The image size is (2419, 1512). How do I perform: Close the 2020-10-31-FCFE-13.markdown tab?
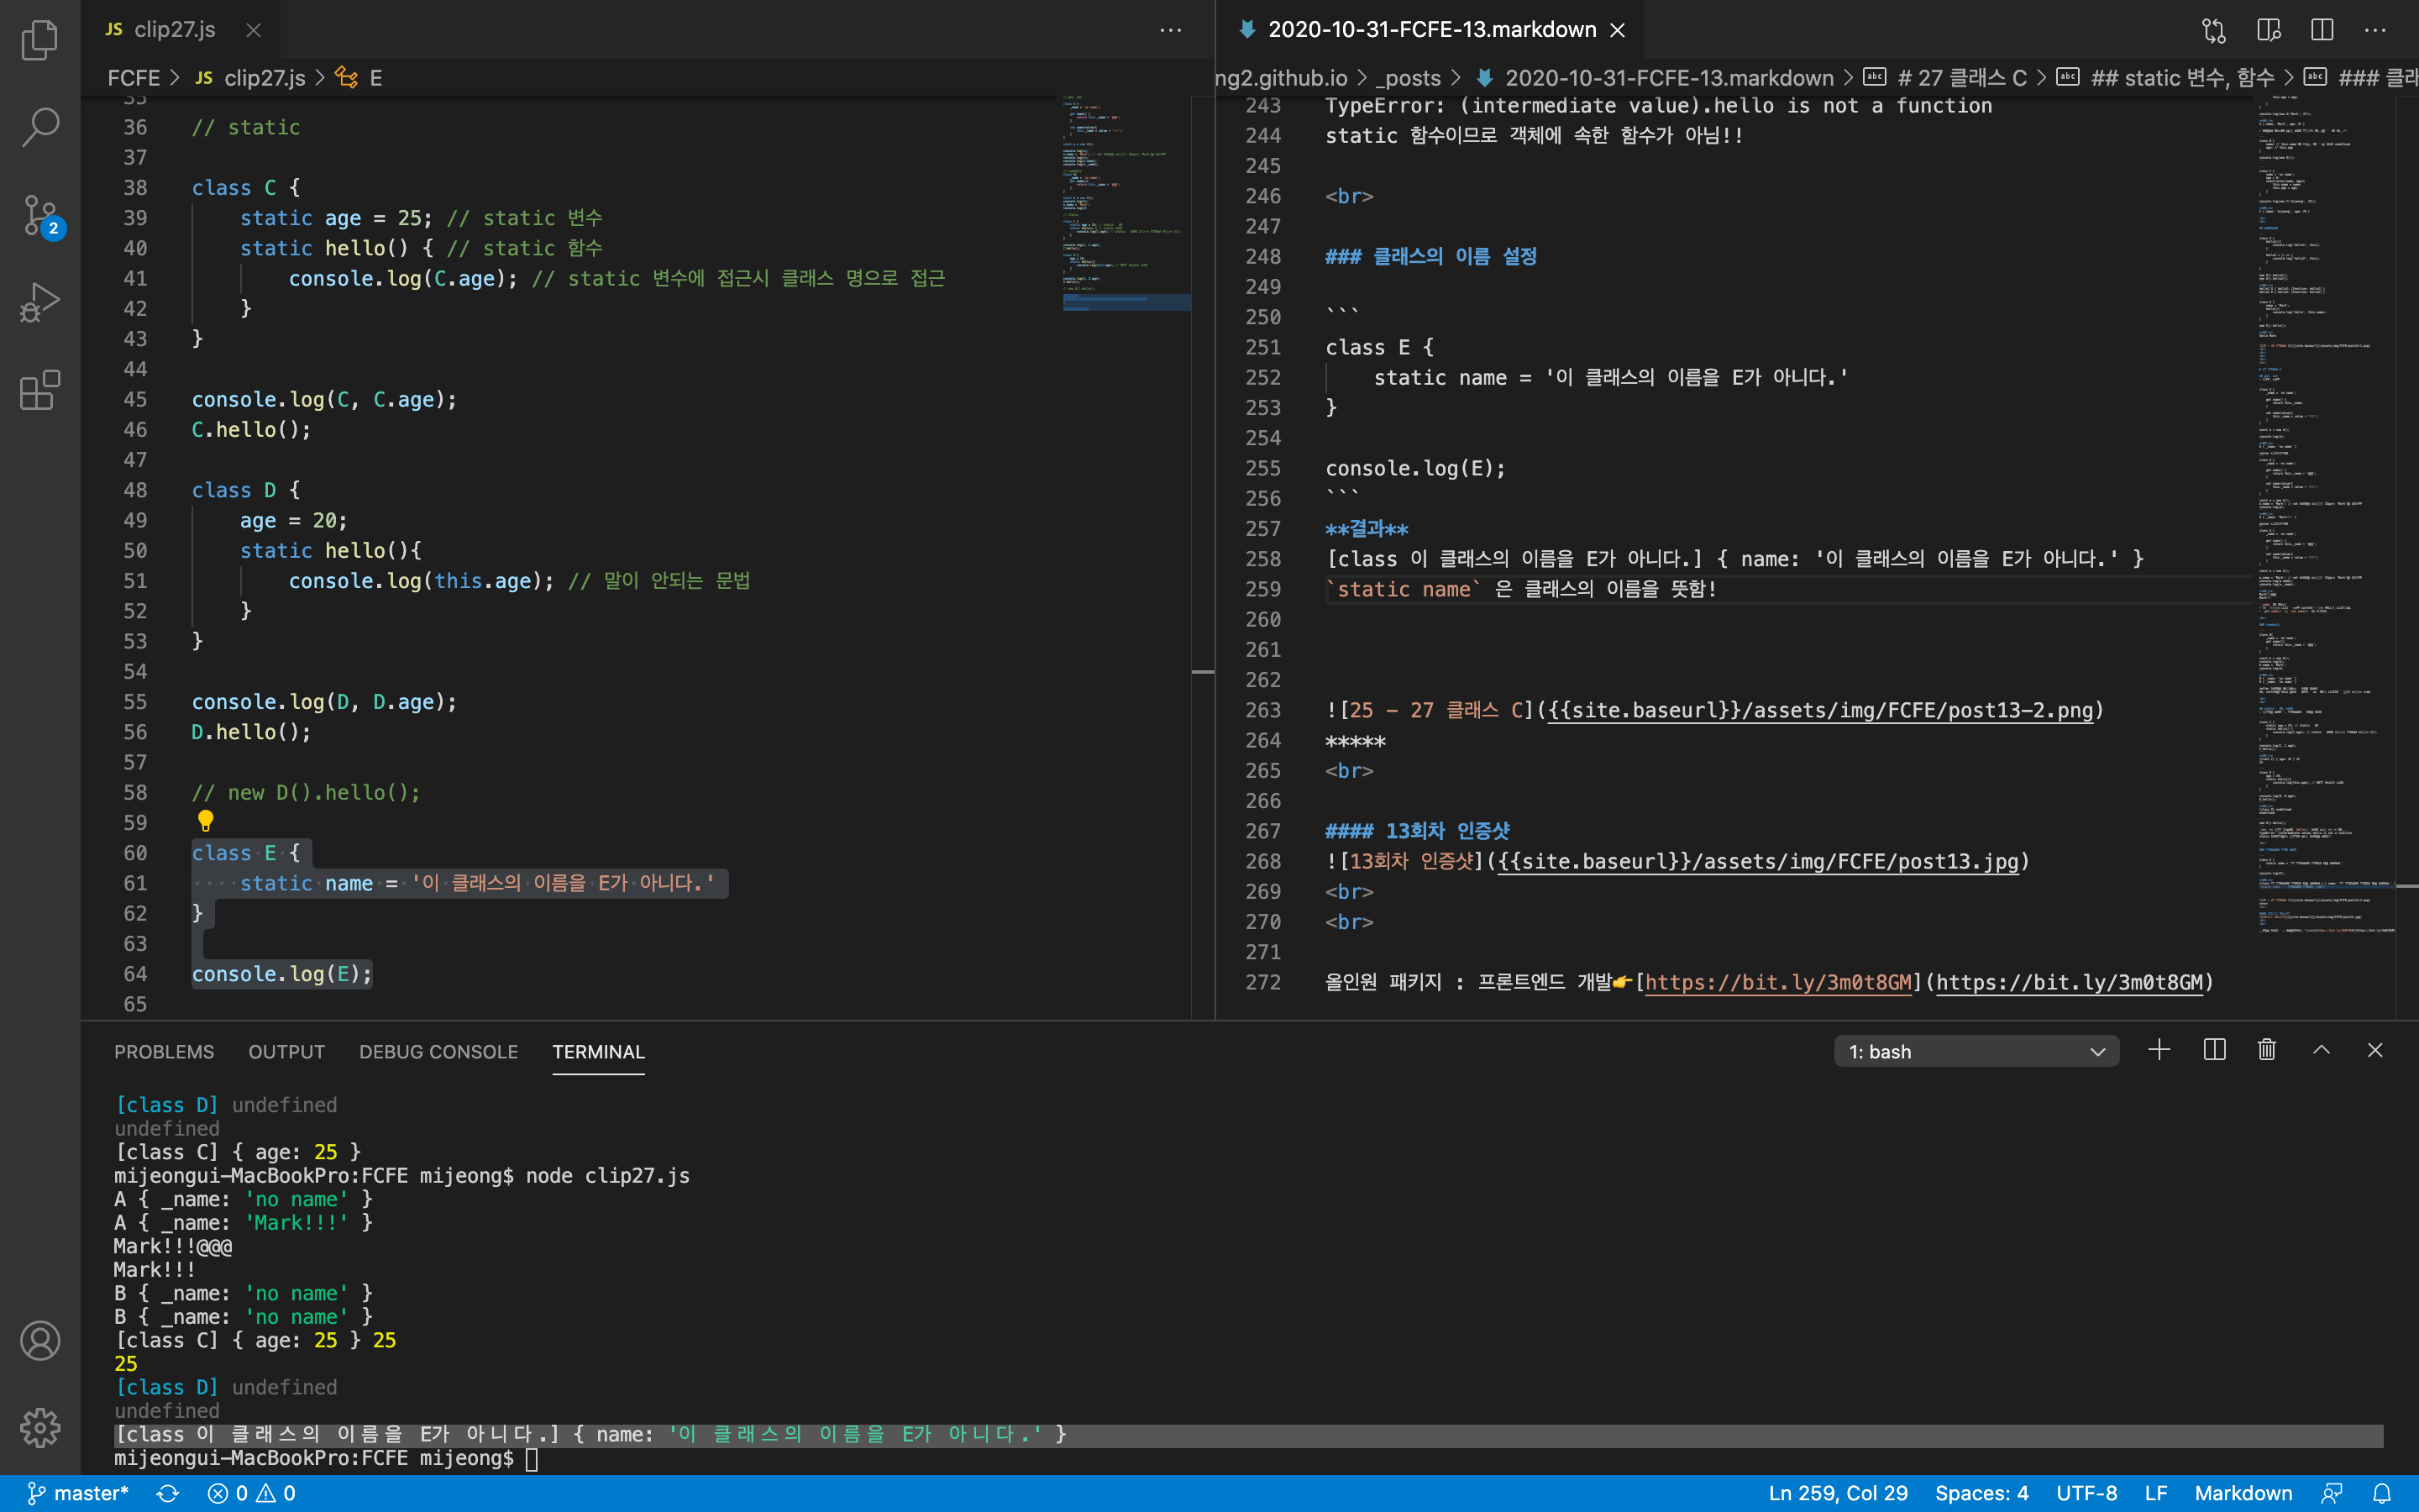click(1618, 30)
